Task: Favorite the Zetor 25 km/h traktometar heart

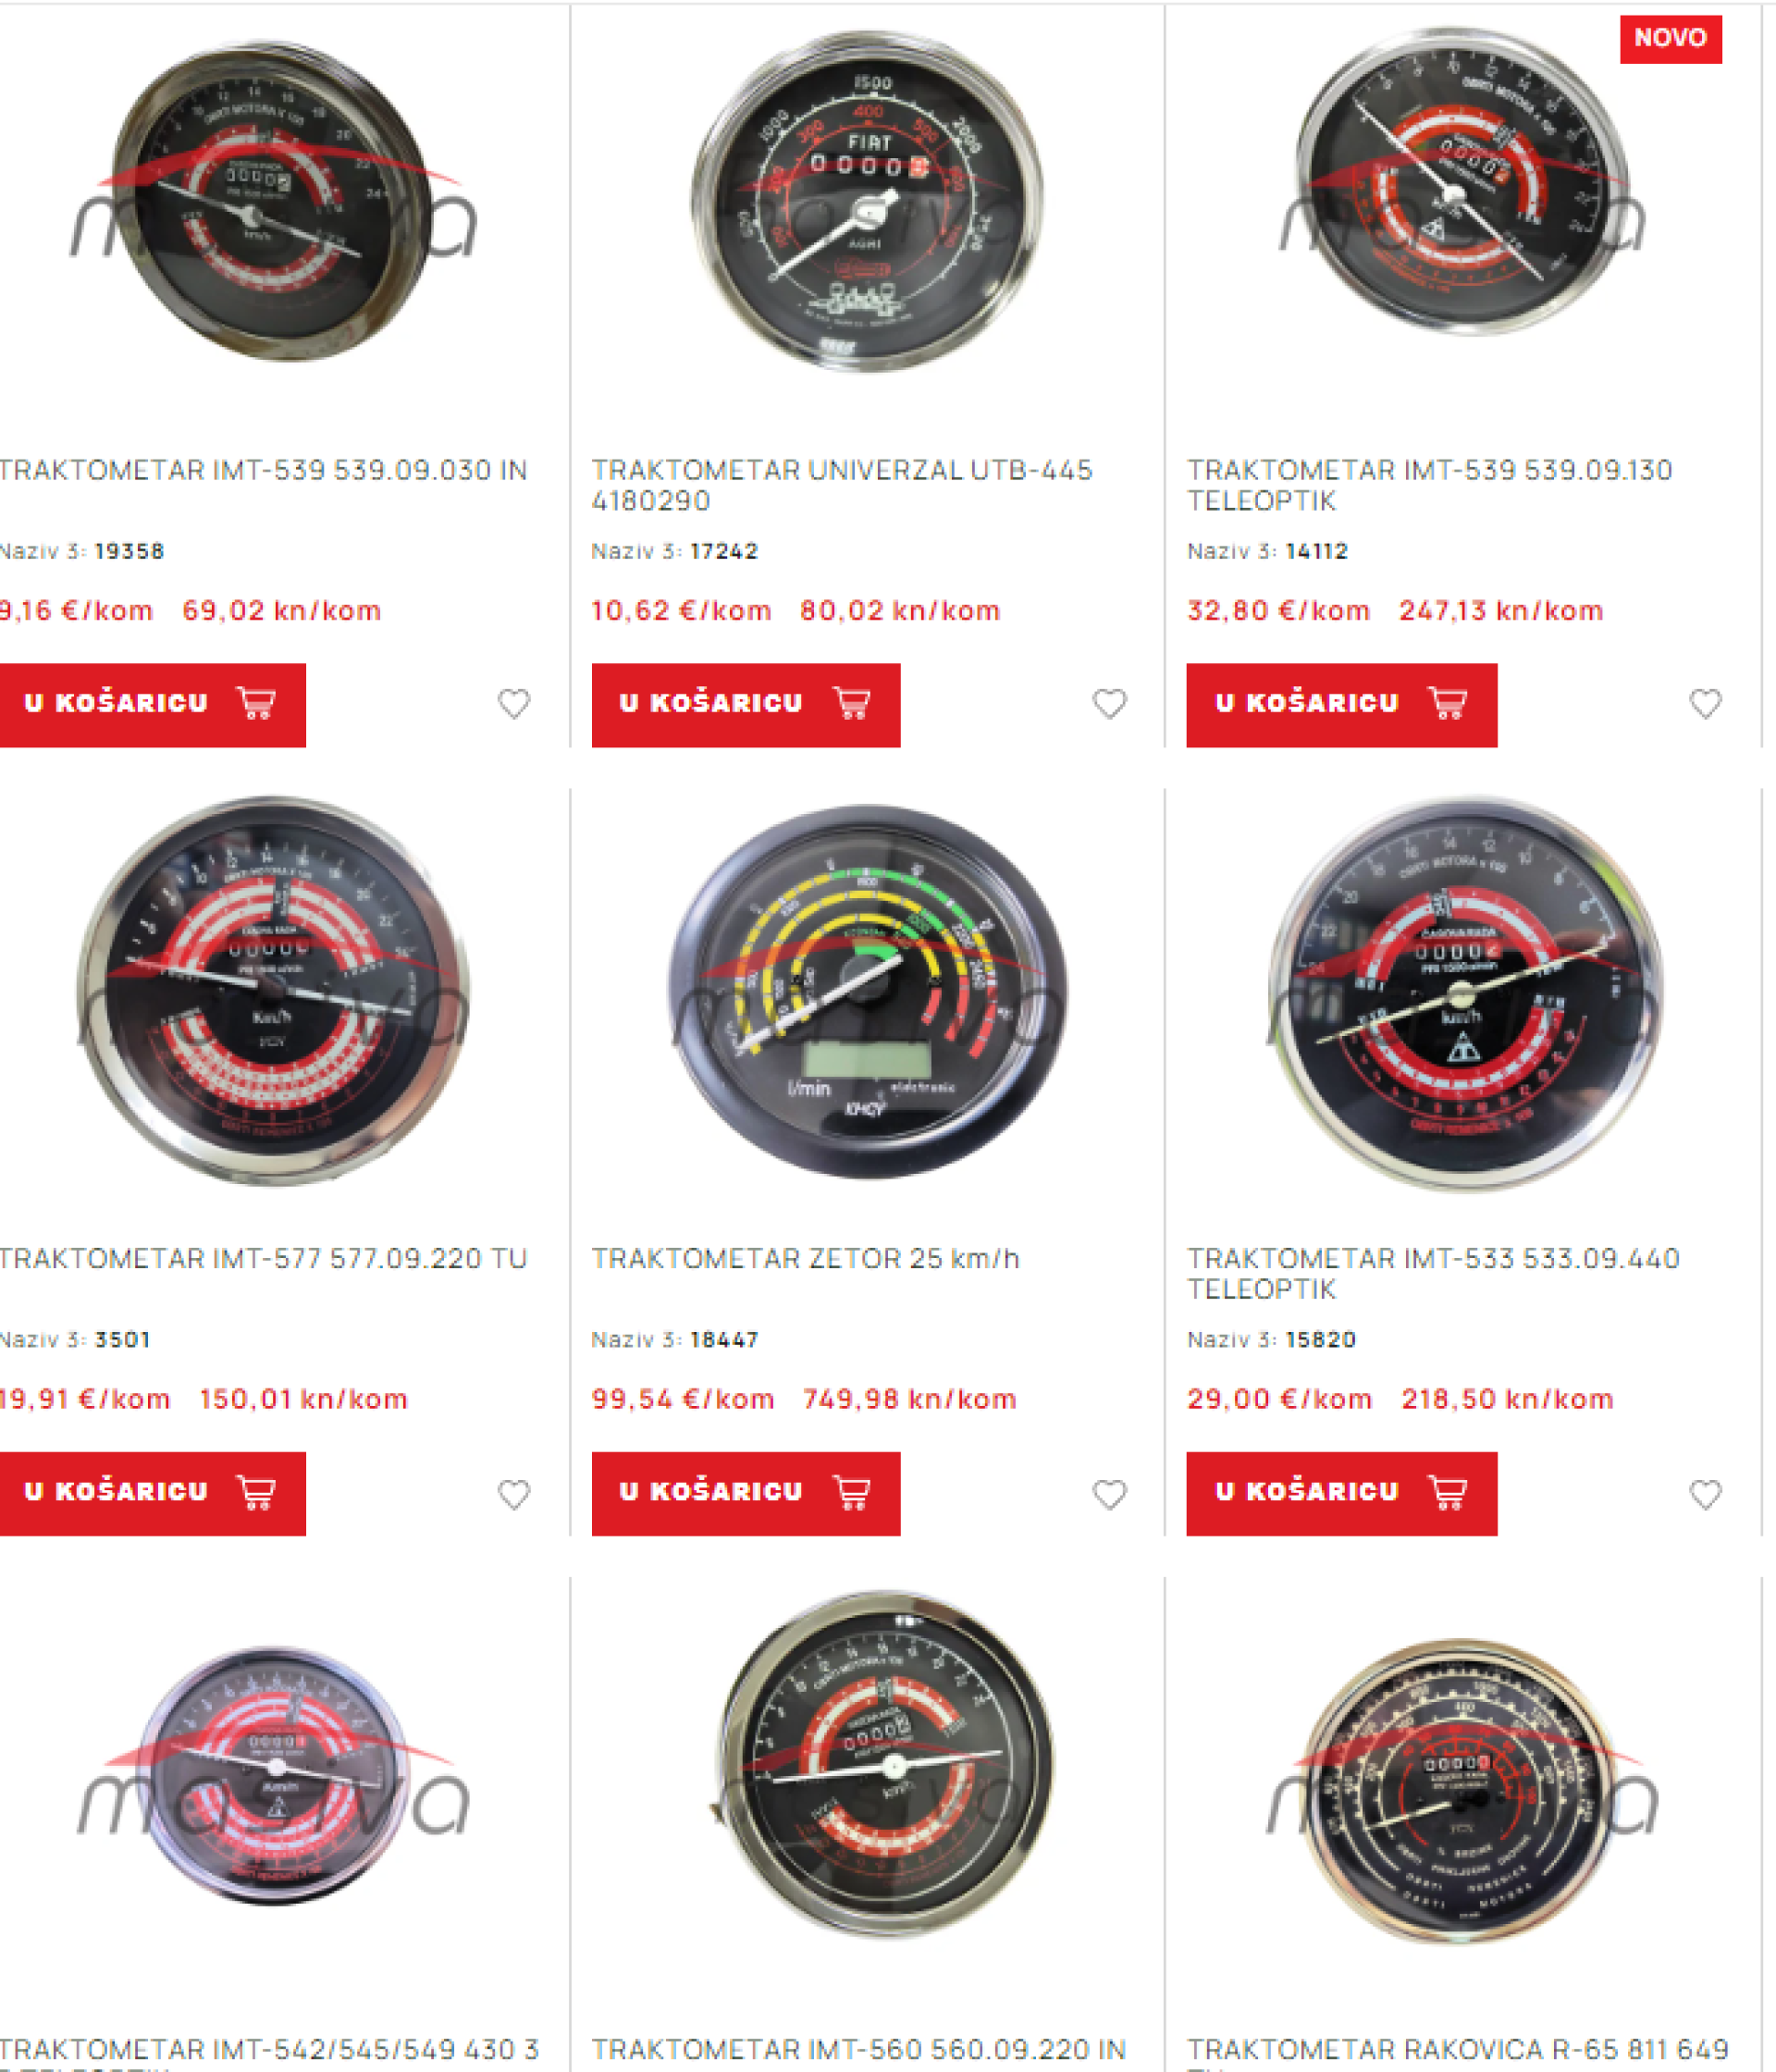Action: point(1109,1494)
